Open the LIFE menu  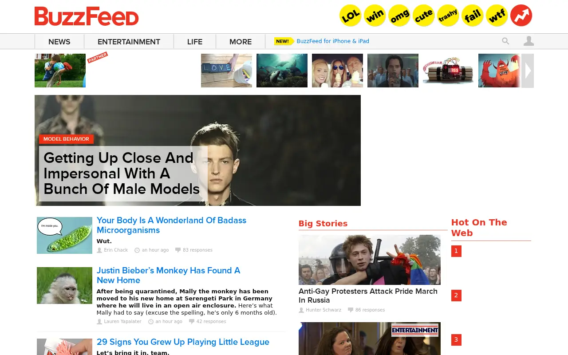(195, 42)
